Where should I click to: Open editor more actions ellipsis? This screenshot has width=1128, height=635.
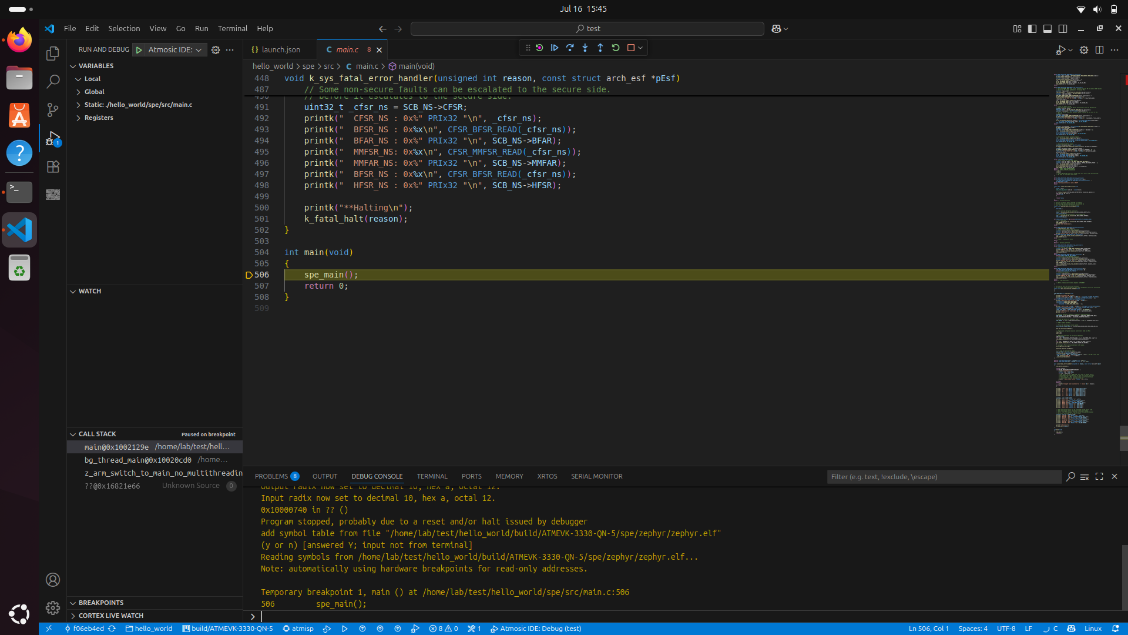1114,50
